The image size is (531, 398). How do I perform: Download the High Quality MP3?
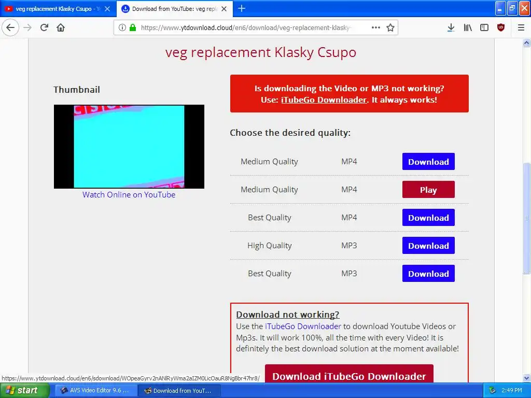click(x=428, y=246)
